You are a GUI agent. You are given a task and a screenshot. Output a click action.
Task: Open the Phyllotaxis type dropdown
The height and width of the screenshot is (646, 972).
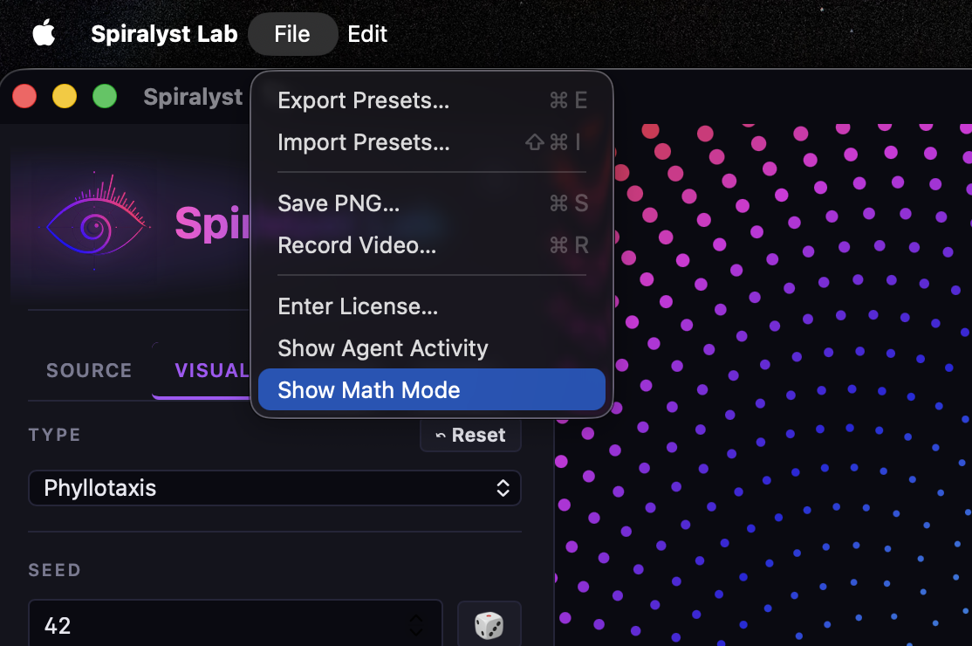tap(275, 488)
